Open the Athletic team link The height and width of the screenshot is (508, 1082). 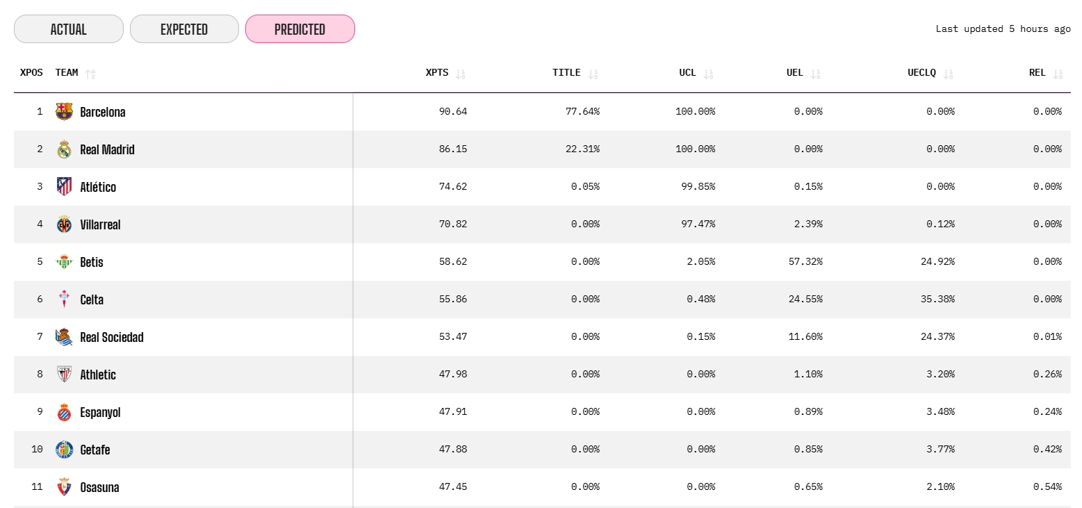pos(98,375)
